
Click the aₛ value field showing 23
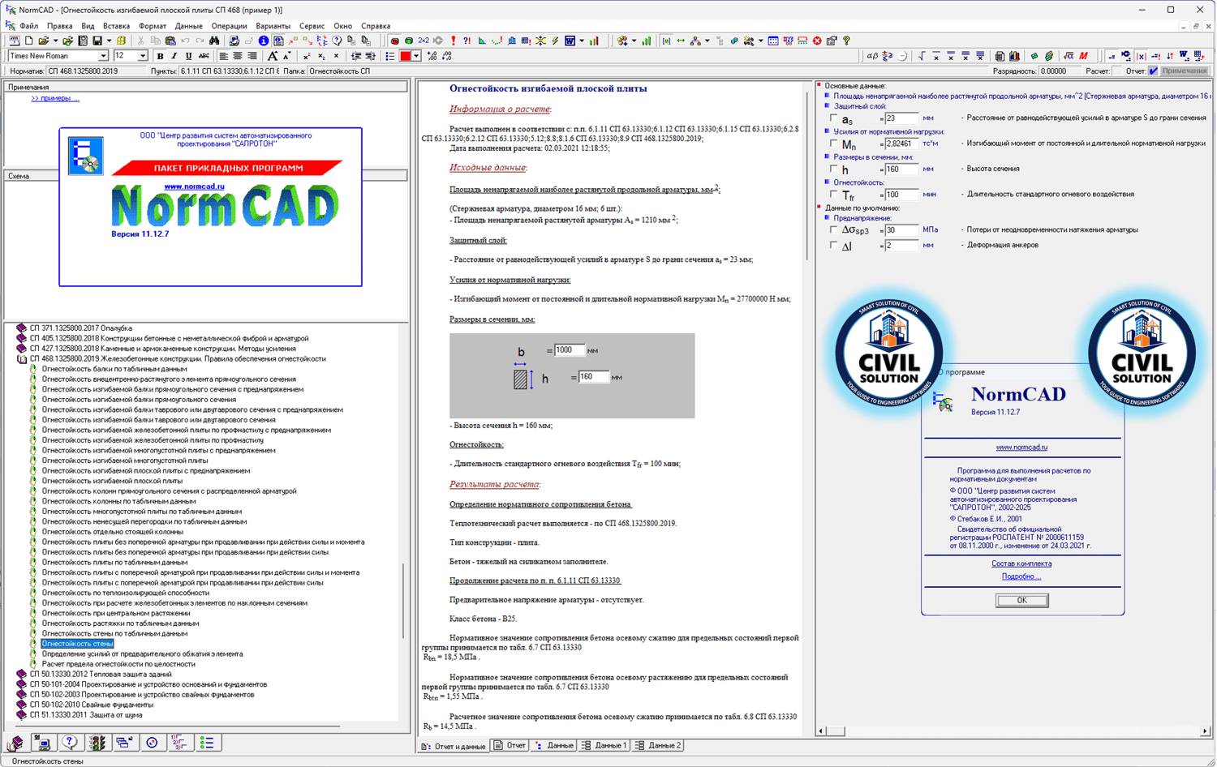tap(901, 118)
